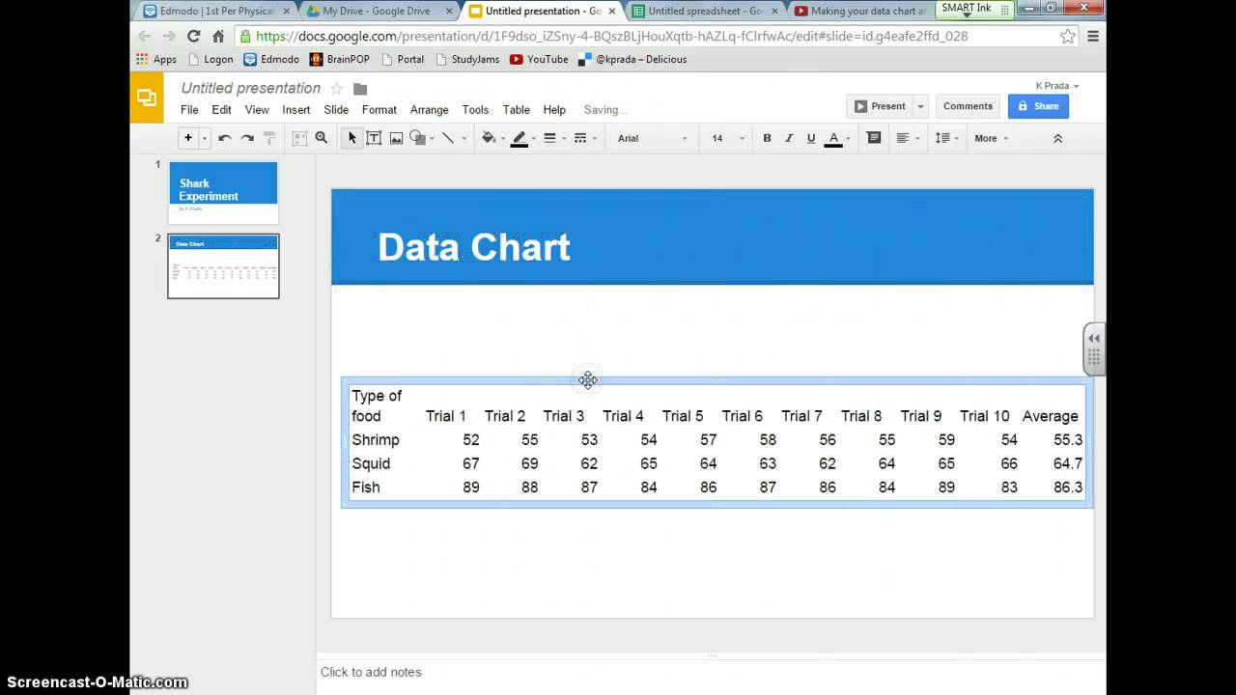
Task: Bookmark this page with star icon
Action: pos(1067,36)
